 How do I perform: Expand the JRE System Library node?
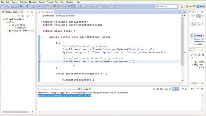pos(7,31)
